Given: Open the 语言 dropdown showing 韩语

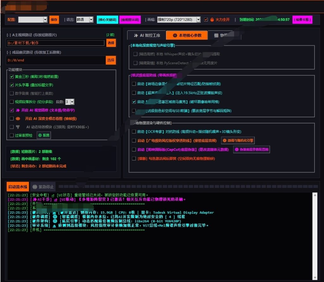Looking at the screenshot, I should 85,20.
